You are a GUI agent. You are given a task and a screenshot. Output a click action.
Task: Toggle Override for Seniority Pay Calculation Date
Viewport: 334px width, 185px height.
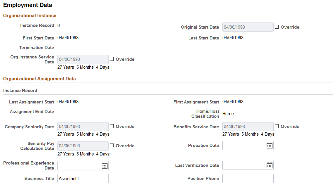[112, 146]
